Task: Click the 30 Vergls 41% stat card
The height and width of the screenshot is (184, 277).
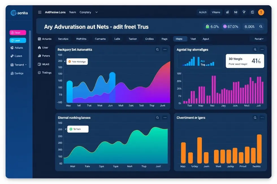Action: click(245, 61)
